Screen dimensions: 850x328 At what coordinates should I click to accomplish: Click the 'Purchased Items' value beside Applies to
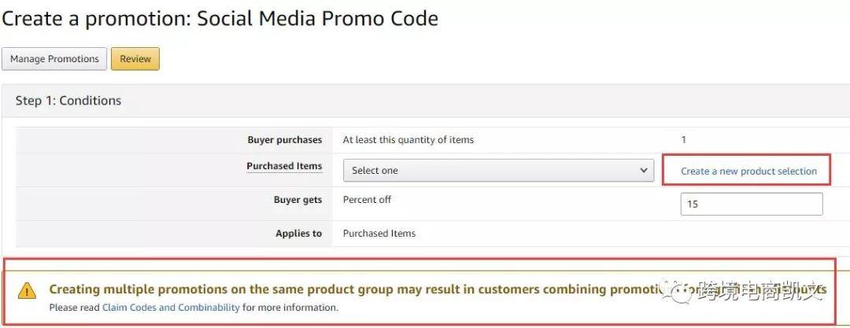[x=379, y=234]
